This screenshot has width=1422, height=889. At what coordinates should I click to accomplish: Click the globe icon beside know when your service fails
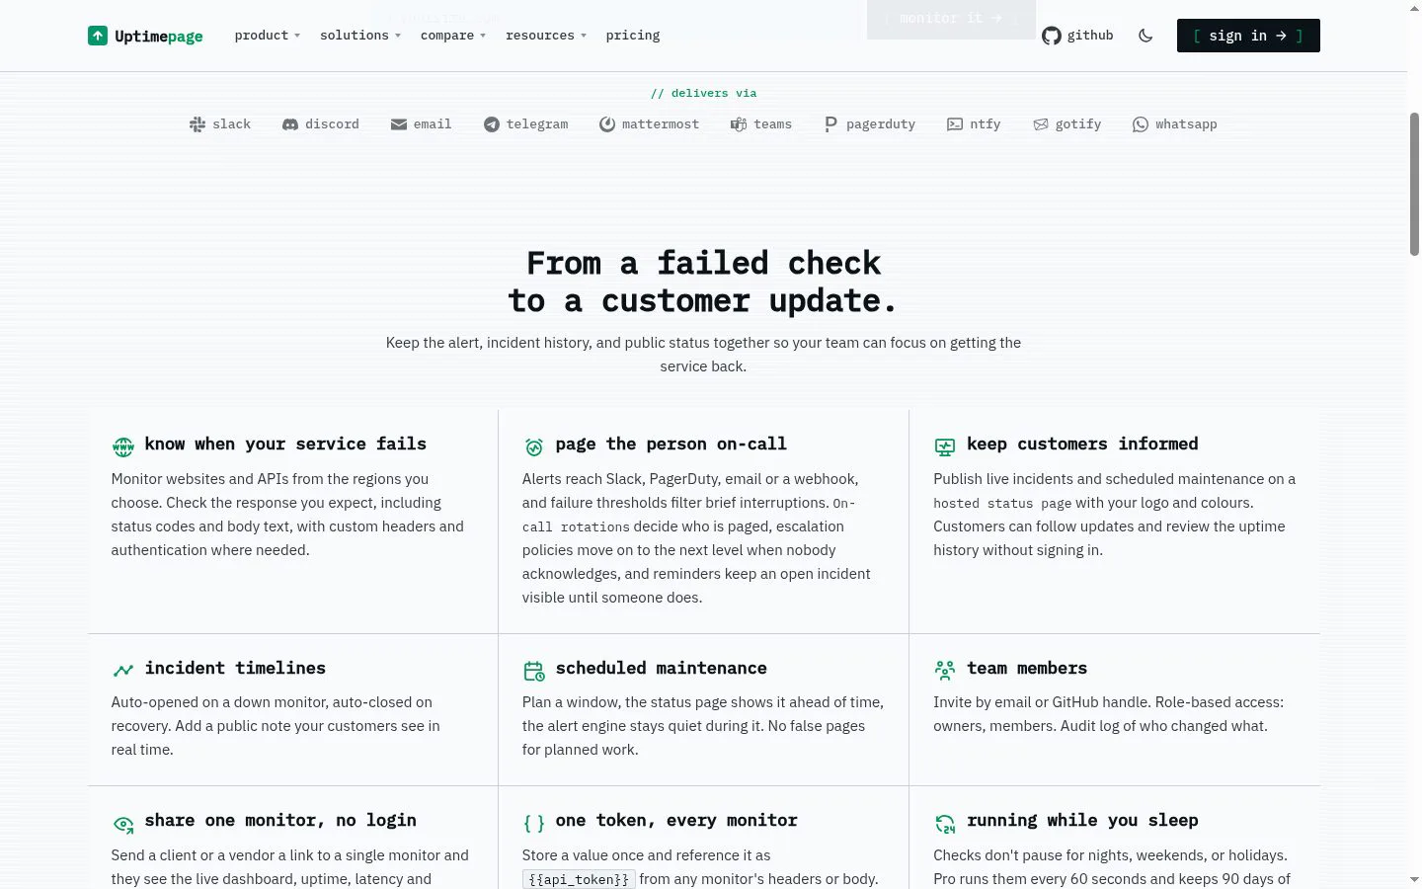(123, 447)
